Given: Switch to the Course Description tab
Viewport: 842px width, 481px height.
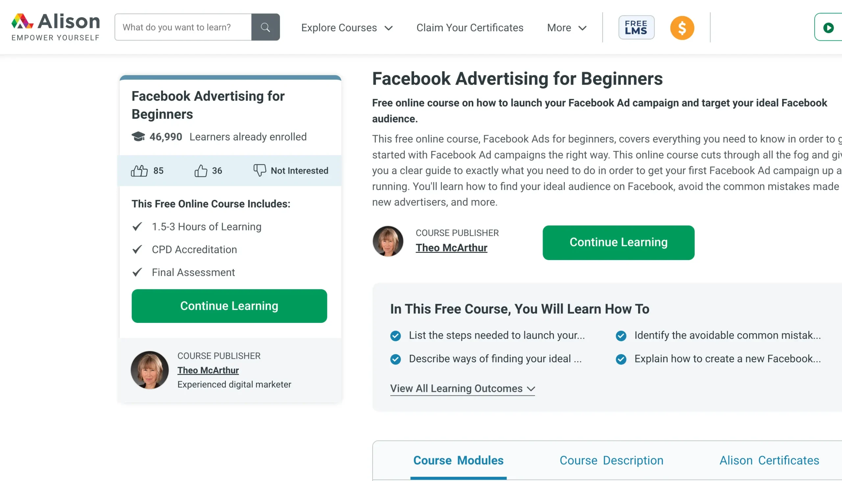Looking at the screenshot, I should (611, 460).
